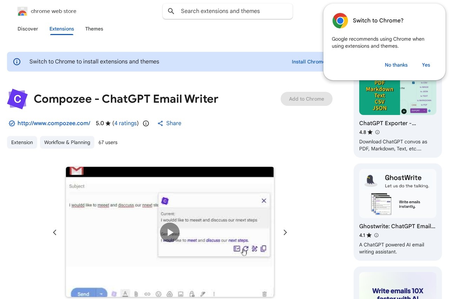Open the 4 ratings link

click(x=125, y=123)
